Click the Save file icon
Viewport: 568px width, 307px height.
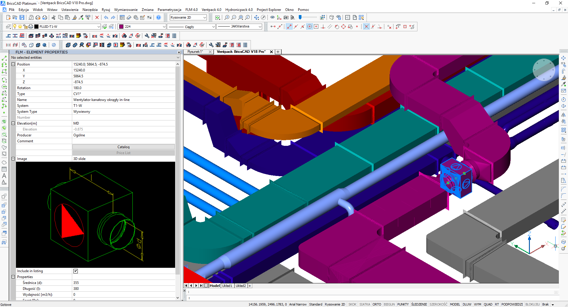[x=22, y=18]
